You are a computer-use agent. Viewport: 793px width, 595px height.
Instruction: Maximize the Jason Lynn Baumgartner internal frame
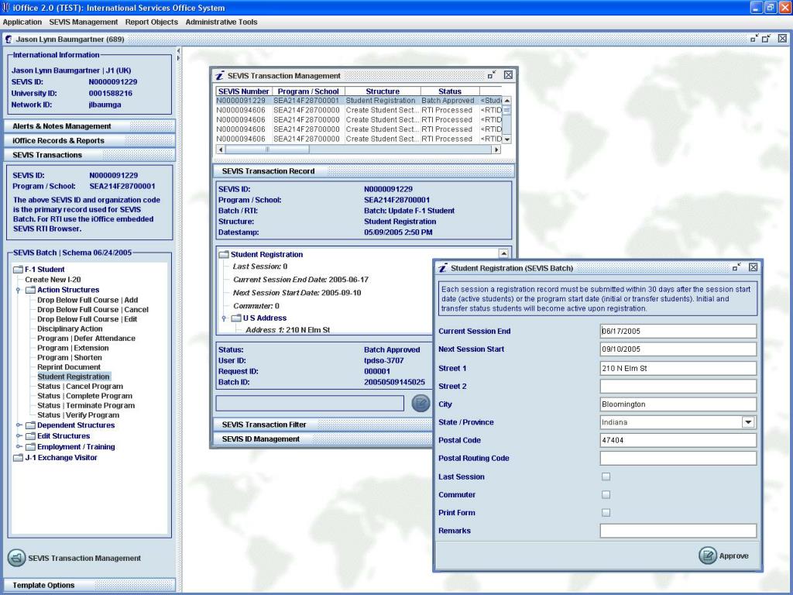tap(767, 39)
